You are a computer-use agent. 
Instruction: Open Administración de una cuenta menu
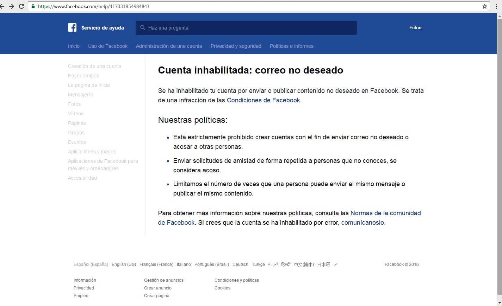169,46
